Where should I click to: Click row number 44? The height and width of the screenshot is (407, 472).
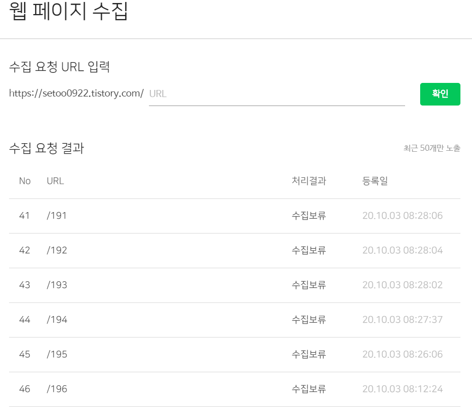click(24, 319)
